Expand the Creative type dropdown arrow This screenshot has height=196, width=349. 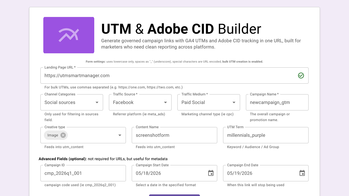coord(120,135)
